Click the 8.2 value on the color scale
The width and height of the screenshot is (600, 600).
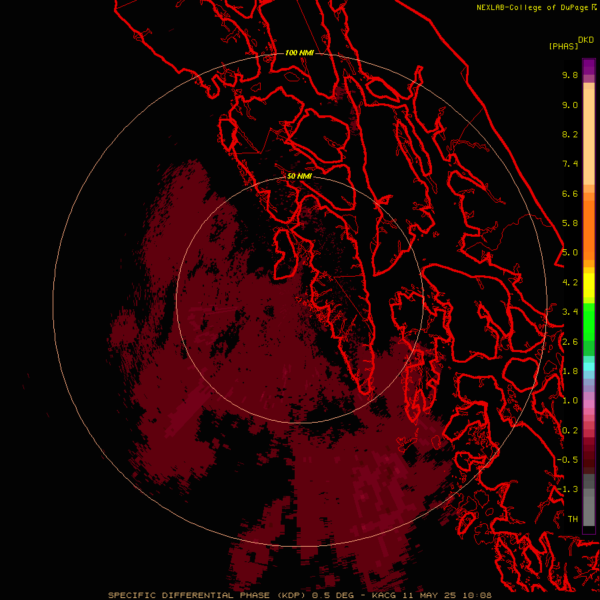[570, 134]
